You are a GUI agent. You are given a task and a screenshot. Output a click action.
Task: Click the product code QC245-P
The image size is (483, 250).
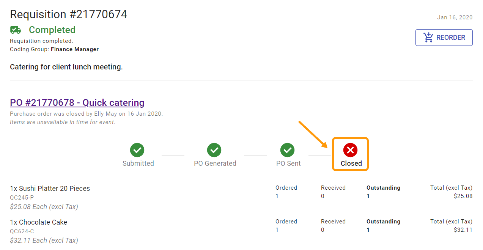(x=20, y=197)
